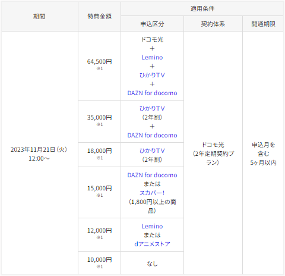Viewport: 285px width, 276px height.
Task: Click ※1 footnote under 64,500円
Action: click(x=99, y=68)
